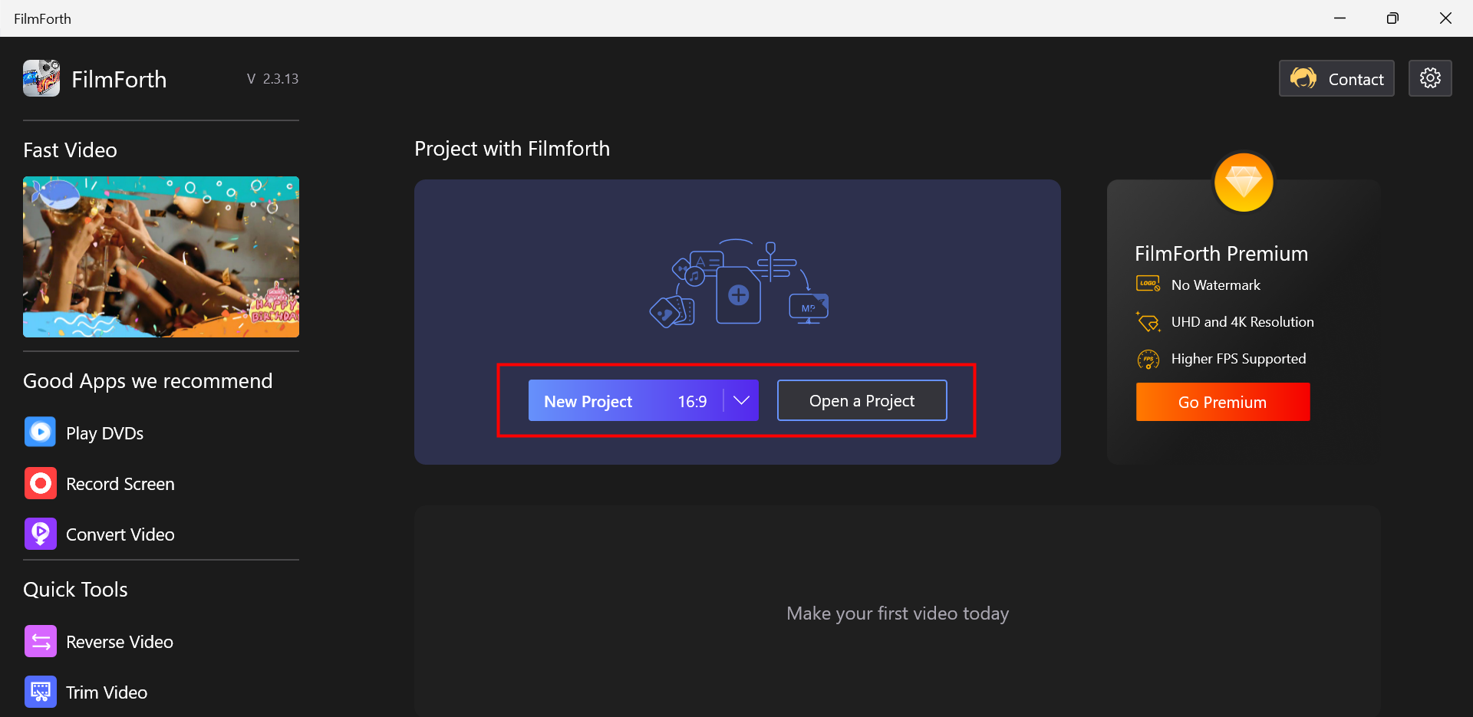Open the Play DVDs link
Viewport: 1473px width, 717px height.
[x=104, y=433]
